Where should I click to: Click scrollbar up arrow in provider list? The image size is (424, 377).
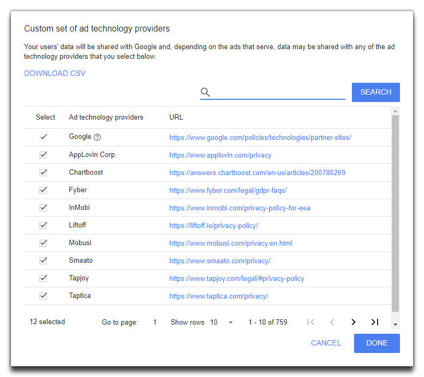(395, 111)
